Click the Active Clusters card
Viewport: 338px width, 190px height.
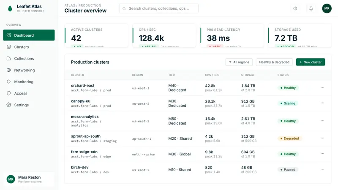click(96, 35)
